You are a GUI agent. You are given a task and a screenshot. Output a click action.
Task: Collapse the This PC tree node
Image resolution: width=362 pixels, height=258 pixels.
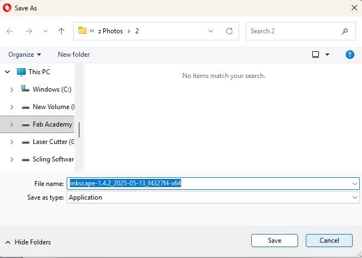8,71
